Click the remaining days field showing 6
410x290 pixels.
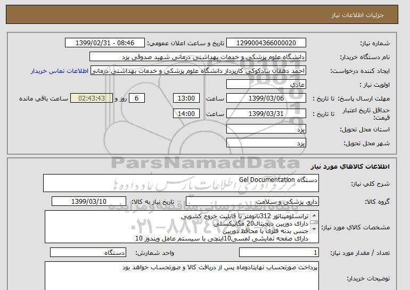[x=136, y=98]
